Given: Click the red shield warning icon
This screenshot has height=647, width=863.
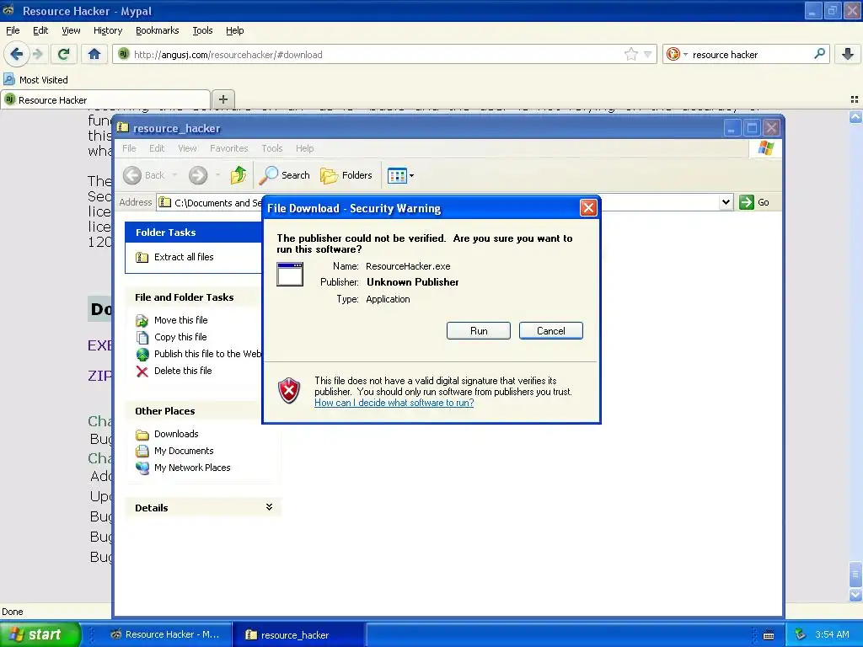Looking at the screenshot, I should point(289,391).
